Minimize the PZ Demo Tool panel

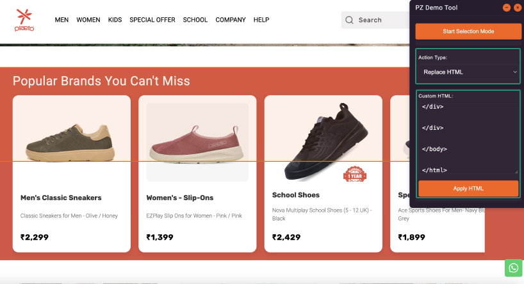506,8
